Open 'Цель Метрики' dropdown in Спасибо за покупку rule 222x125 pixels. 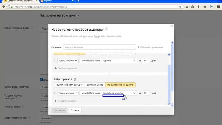click(x=68, y=93)
